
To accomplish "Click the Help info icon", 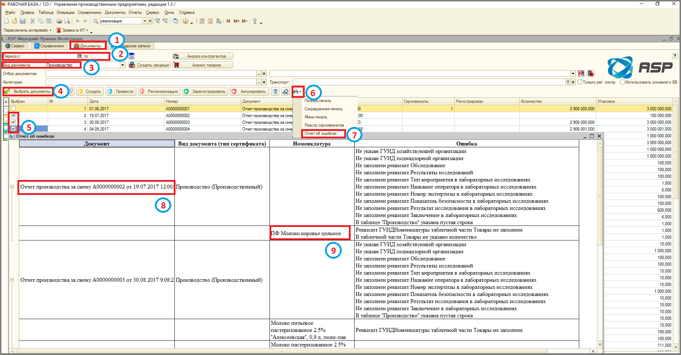I will click(x=185, y=21).
